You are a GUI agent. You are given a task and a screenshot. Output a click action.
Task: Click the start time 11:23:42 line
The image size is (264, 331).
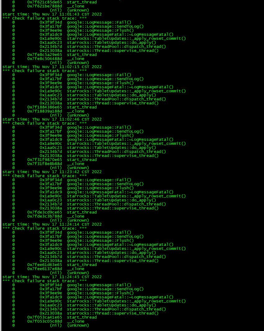coord(52,172)
